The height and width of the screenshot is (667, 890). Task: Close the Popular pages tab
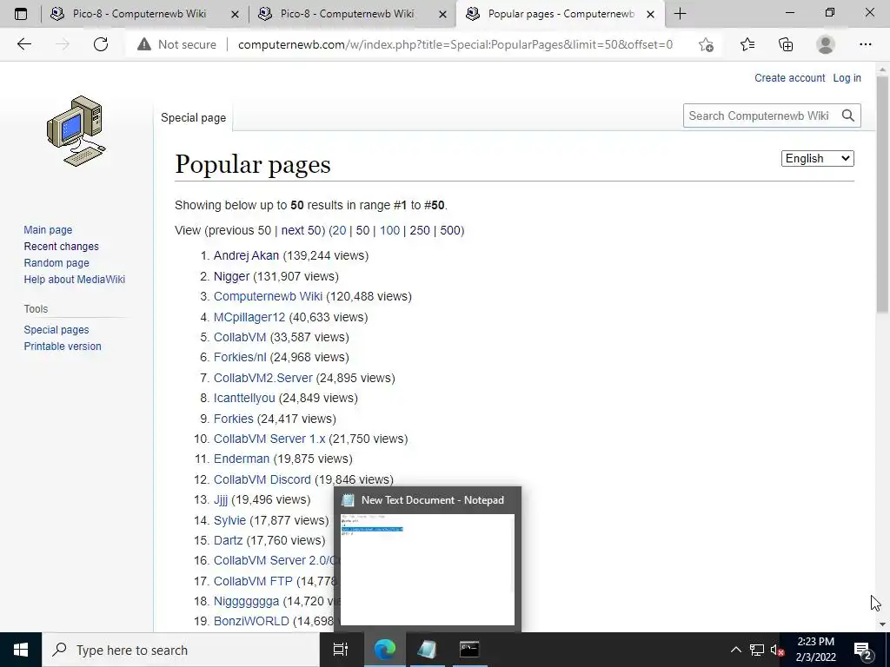pyautogui.click(x=651, y=14)
